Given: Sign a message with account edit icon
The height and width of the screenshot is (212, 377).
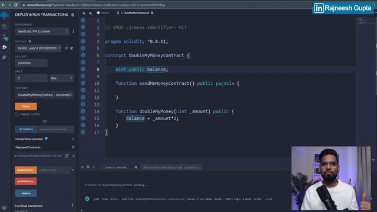Looking at the screenshot, I should (71, 48).
